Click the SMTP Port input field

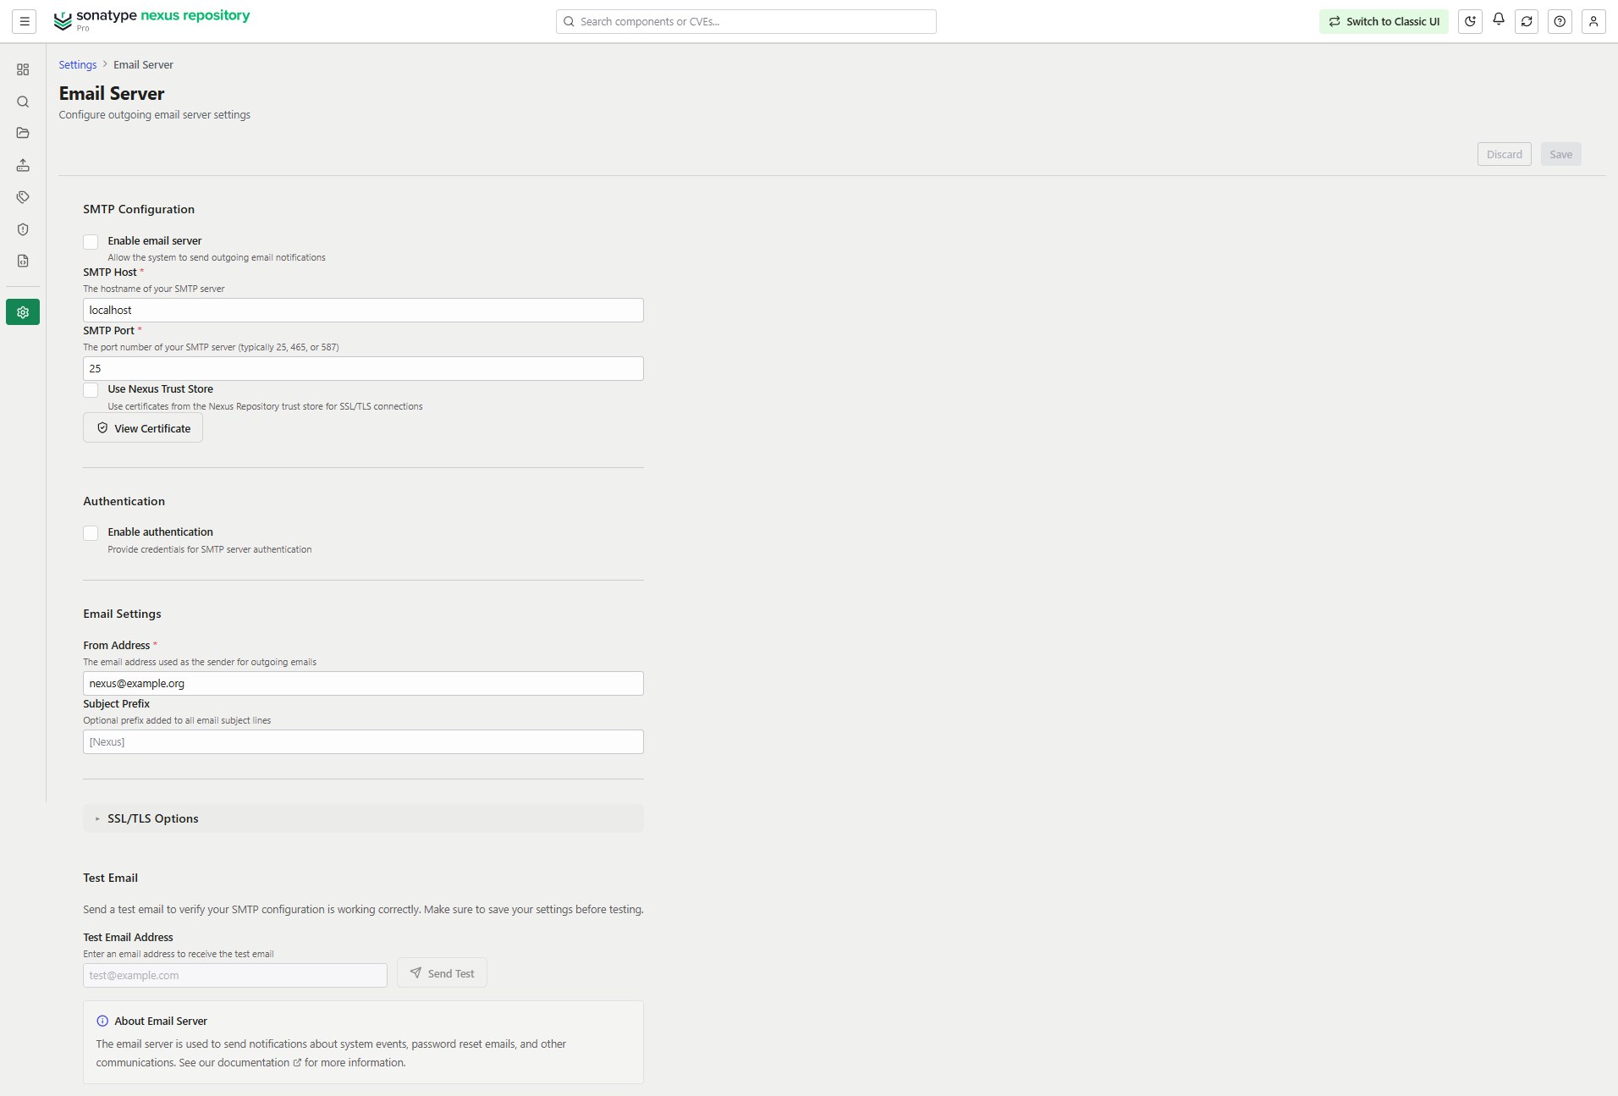[363, 369]
